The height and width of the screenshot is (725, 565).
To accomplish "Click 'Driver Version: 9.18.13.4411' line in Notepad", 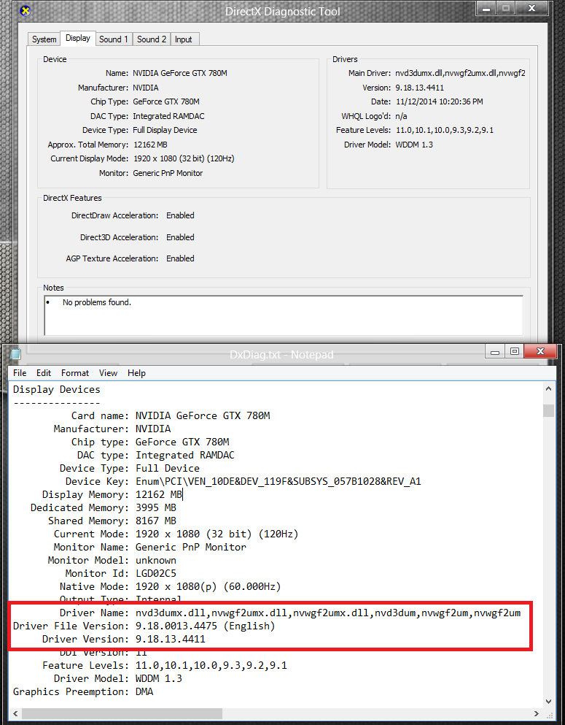I will click(124, 640).
